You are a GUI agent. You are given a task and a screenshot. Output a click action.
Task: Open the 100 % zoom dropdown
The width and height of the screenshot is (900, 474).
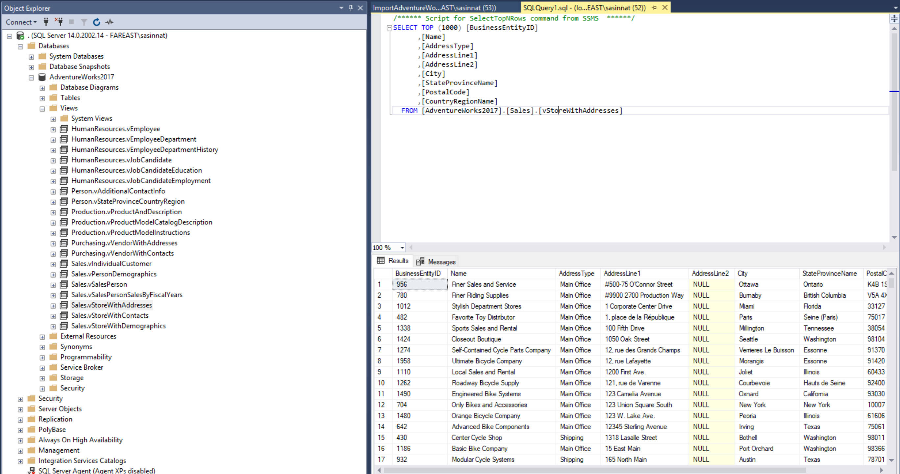[402, 248]
